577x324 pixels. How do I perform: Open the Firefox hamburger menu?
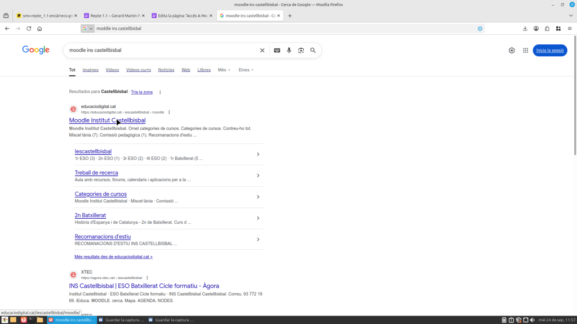click(569, 29)
